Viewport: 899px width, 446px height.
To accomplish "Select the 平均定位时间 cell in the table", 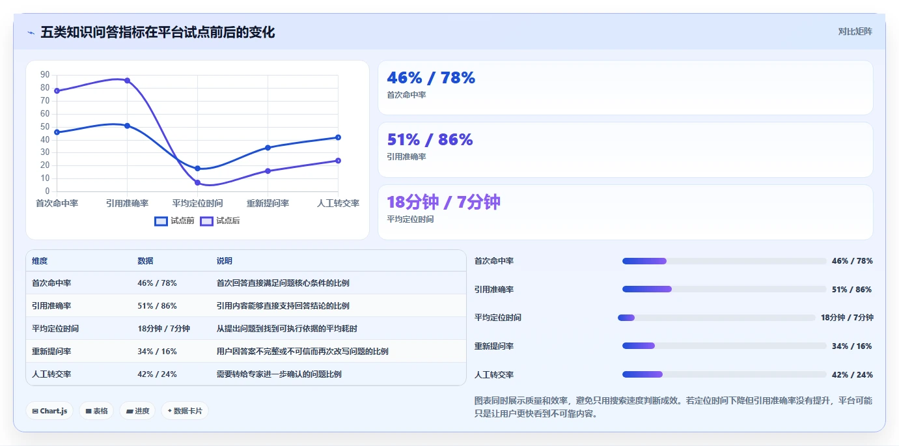I will click(x=55, y=329).
